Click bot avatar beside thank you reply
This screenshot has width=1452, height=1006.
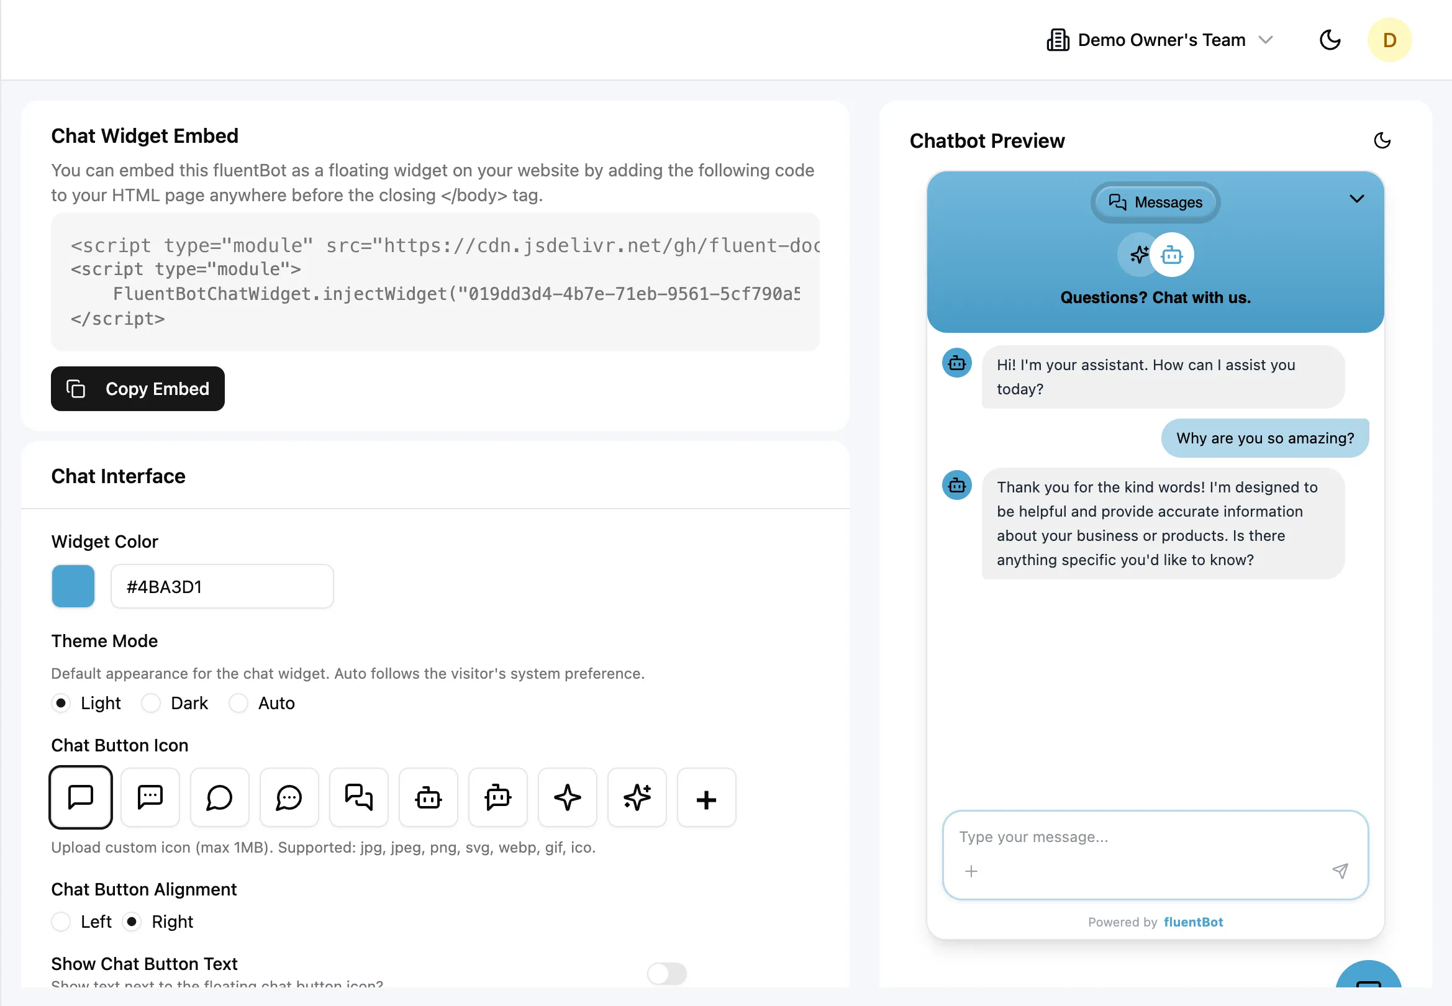[956, 485]
